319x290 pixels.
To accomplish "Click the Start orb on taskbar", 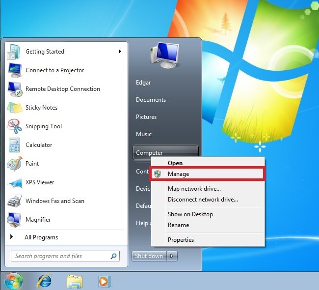I will (13, 282).
